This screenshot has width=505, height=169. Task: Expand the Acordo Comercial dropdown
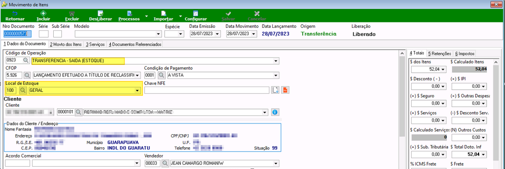coord(137,163)
